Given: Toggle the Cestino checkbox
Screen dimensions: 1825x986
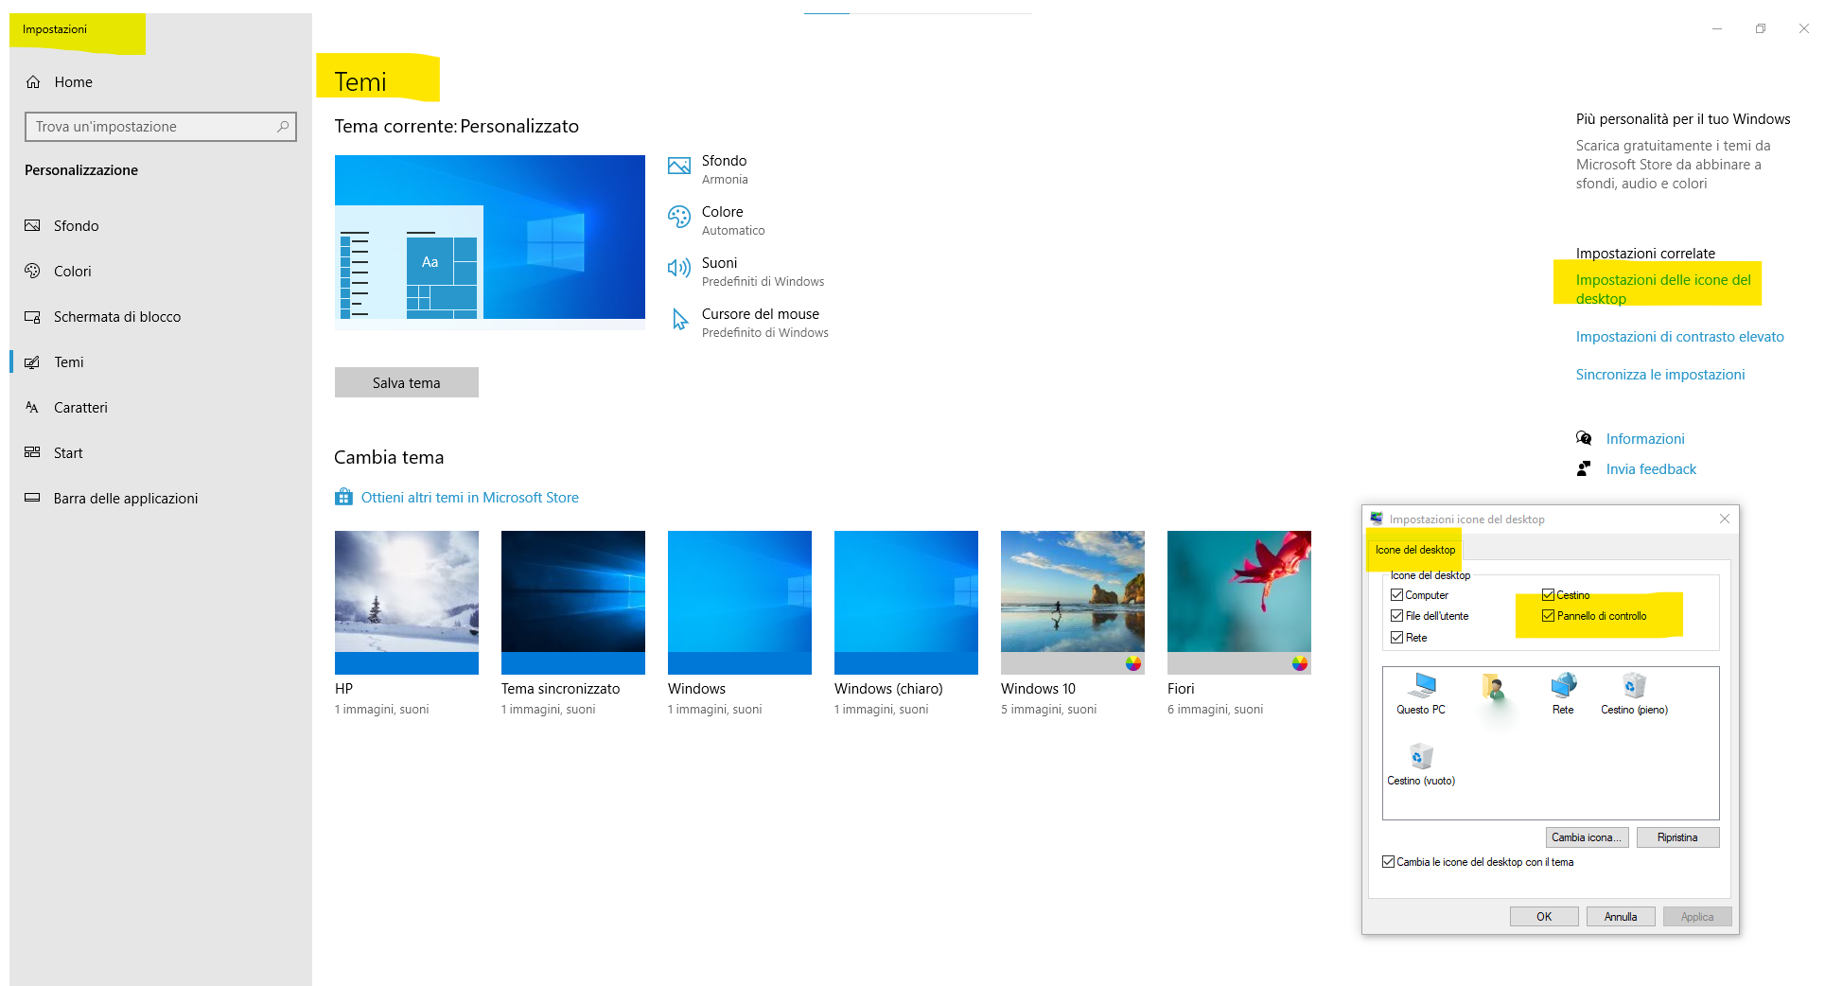Looking at the screenshot, I should pyautogui.click(x=1548, y=595).
